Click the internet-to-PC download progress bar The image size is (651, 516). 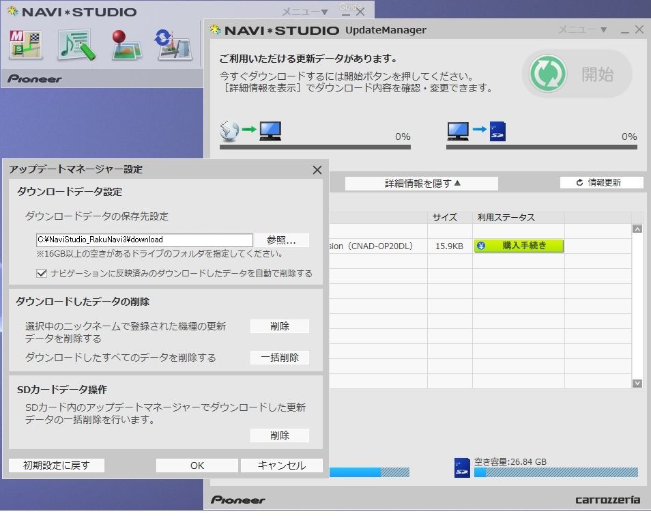[315, 147]
